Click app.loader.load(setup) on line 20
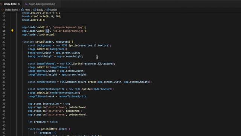The height and width of the screenshot is (136, 241). click(39, 34)
